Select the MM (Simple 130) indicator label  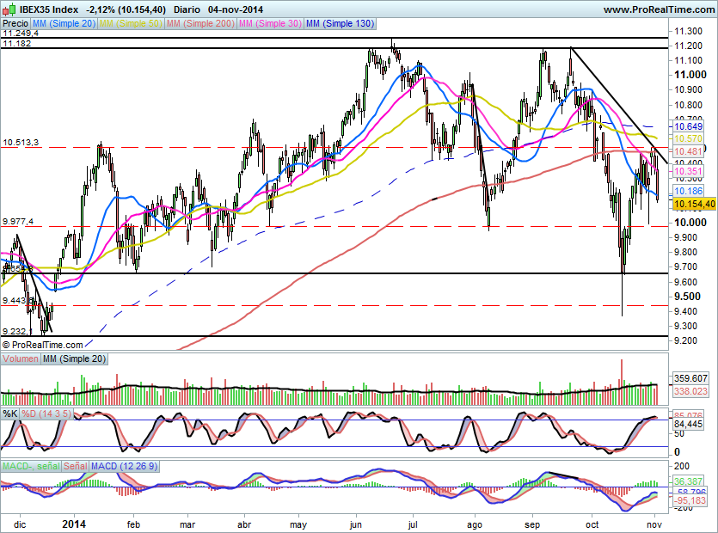pos(340,24)
